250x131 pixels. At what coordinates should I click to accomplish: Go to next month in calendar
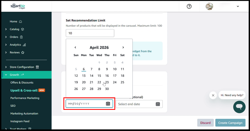pyautogui.click(x=123, y=48)
